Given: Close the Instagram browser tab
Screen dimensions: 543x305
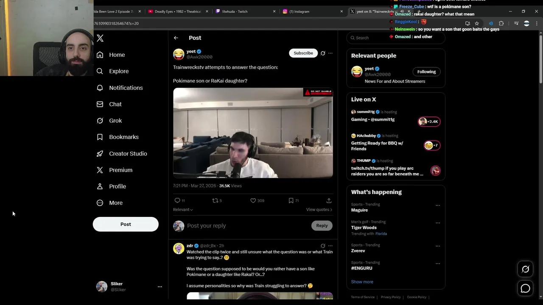Looking at the screenshot, I should point(341,11).
